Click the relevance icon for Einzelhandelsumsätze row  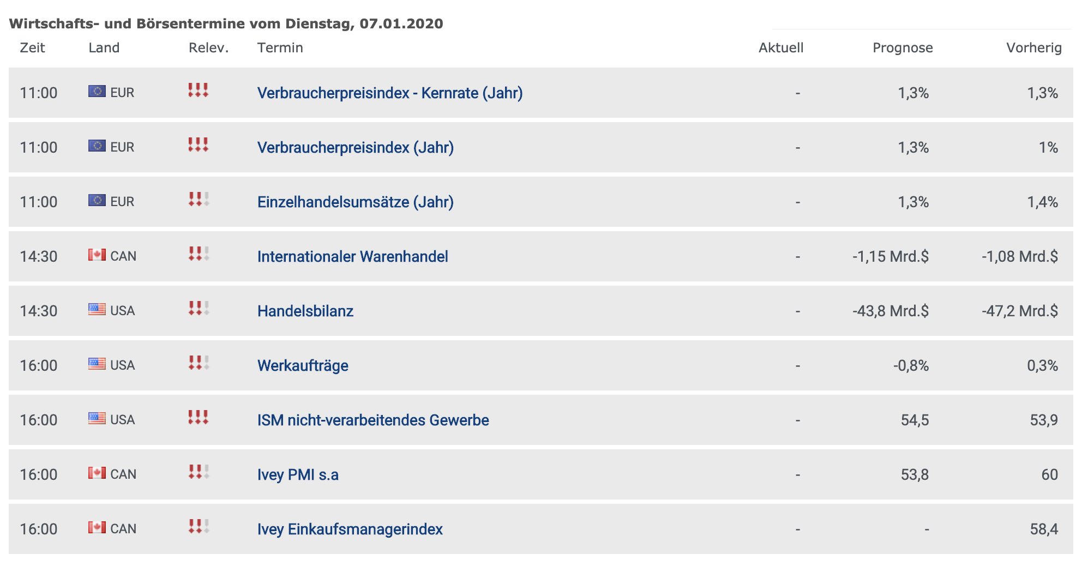coord(199,199)
